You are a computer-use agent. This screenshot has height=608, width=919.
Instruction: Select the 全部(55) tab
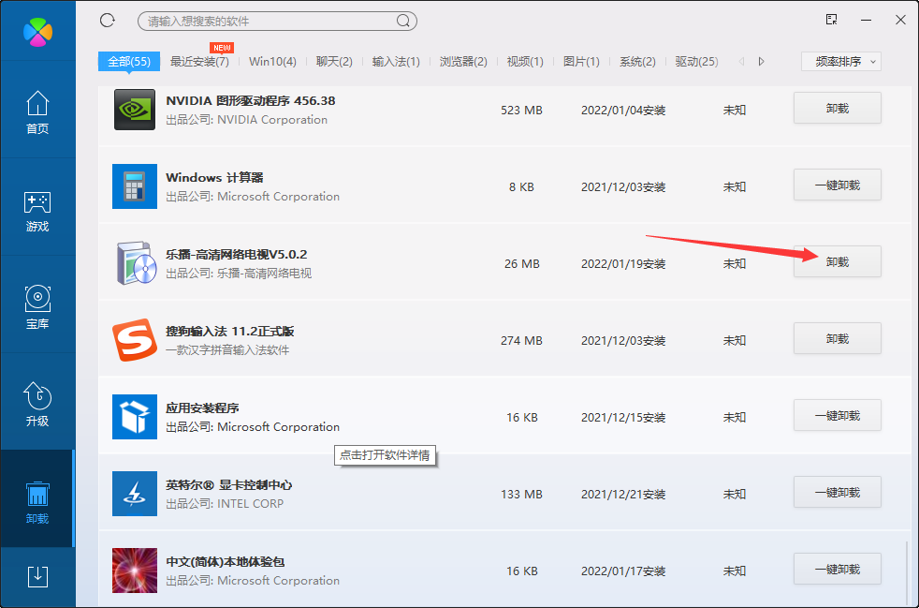[129, 62]
